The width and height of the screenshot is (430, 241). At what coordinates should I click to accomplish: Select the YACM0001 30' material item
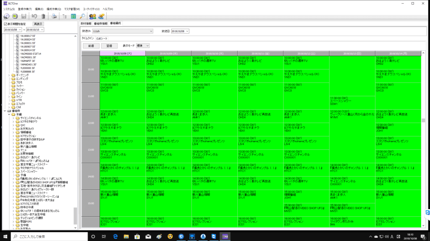point(28,57)
